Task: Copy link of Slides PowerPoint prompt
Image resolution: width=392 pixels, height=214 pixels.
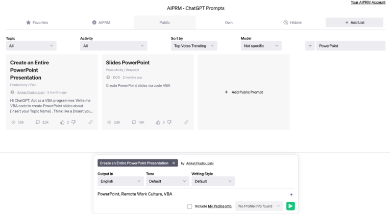Action: point(186,123)
